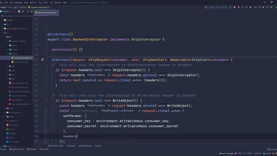Click headers in the bottom breadcrumb
The image size is (277, 156).
pyautogui.click(x=98, y=146)
